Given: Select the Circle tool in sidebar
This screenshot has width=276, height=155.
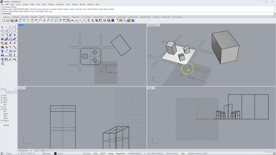Looking at the screenshot, I should pyautogui.click(x=2, y=31).
